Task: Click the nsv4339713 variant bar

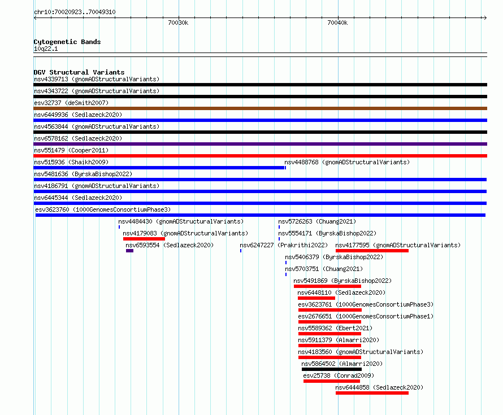Action: (260, 85)
